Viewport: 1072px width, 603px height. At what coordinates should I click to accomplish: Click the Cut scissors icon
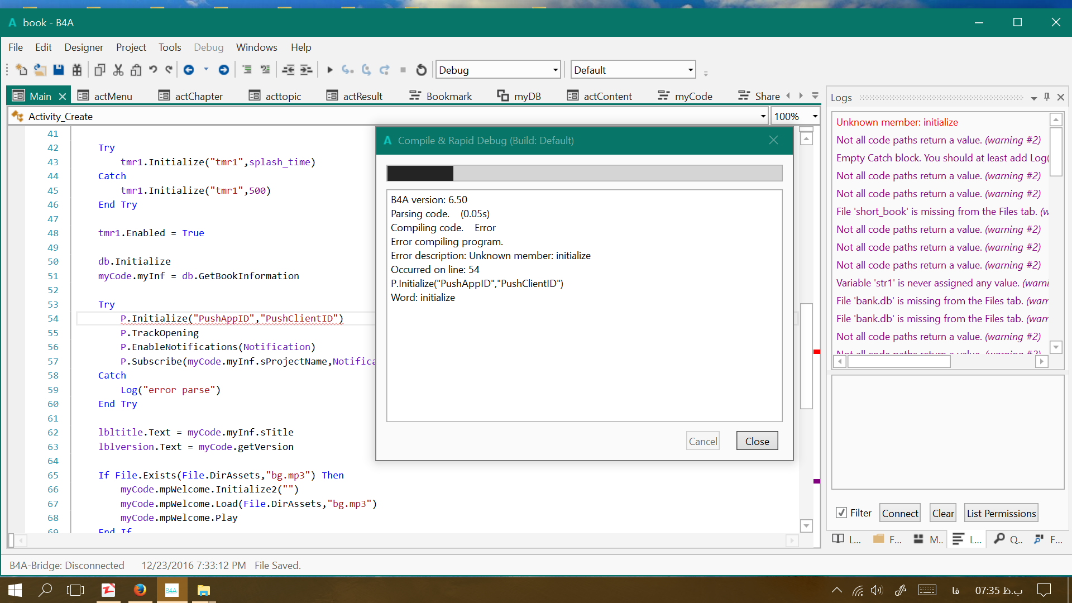[x=118, y=70]
